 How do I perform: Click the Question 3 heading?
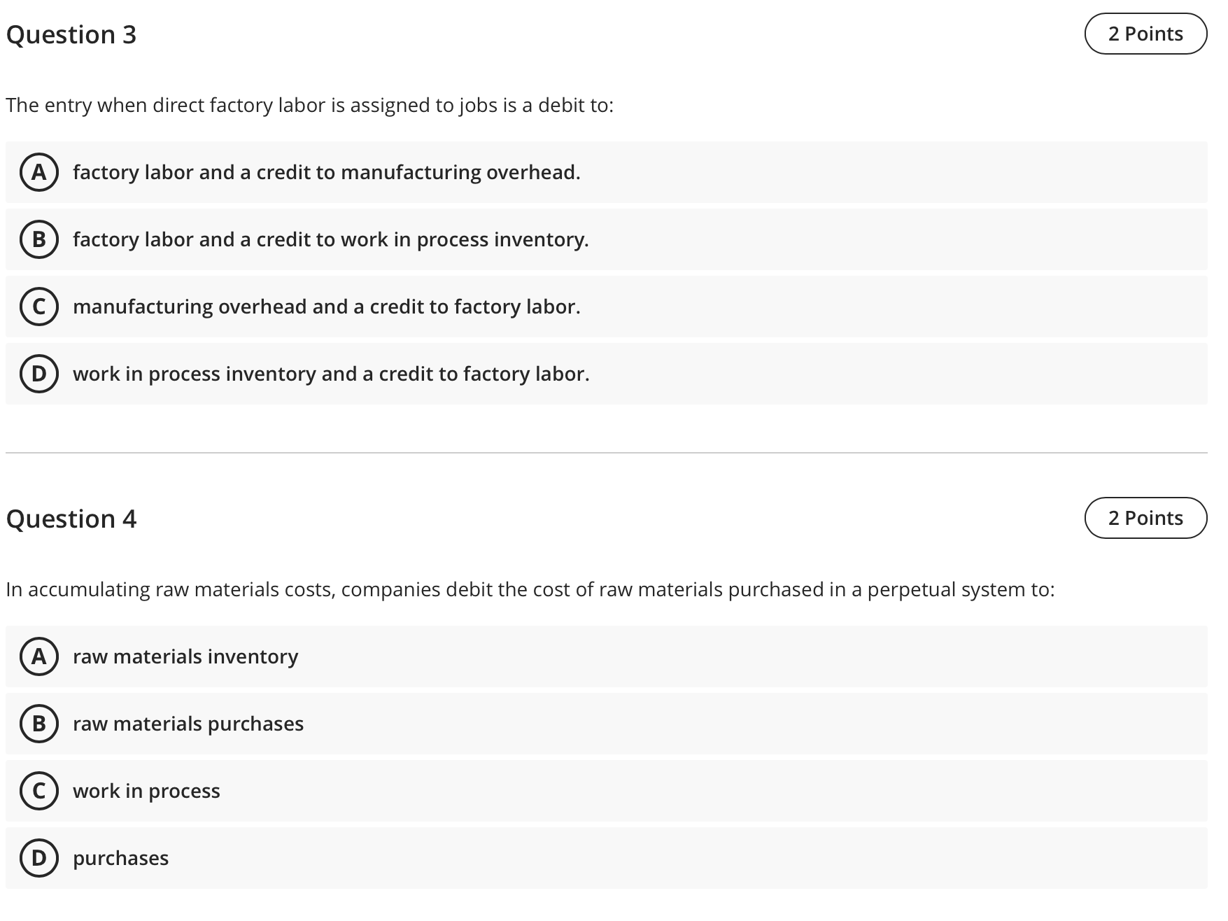[x=71, y=35]
